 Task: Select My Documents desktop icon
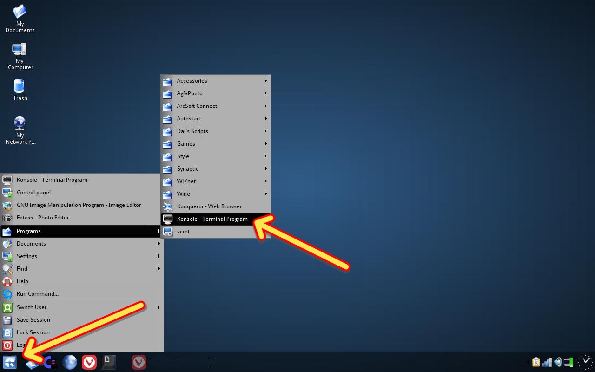[20, 19]
